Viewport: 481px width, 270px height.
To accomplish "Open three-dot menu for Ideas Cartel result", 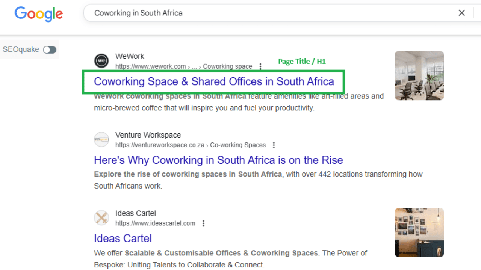I will click(203, 223).
